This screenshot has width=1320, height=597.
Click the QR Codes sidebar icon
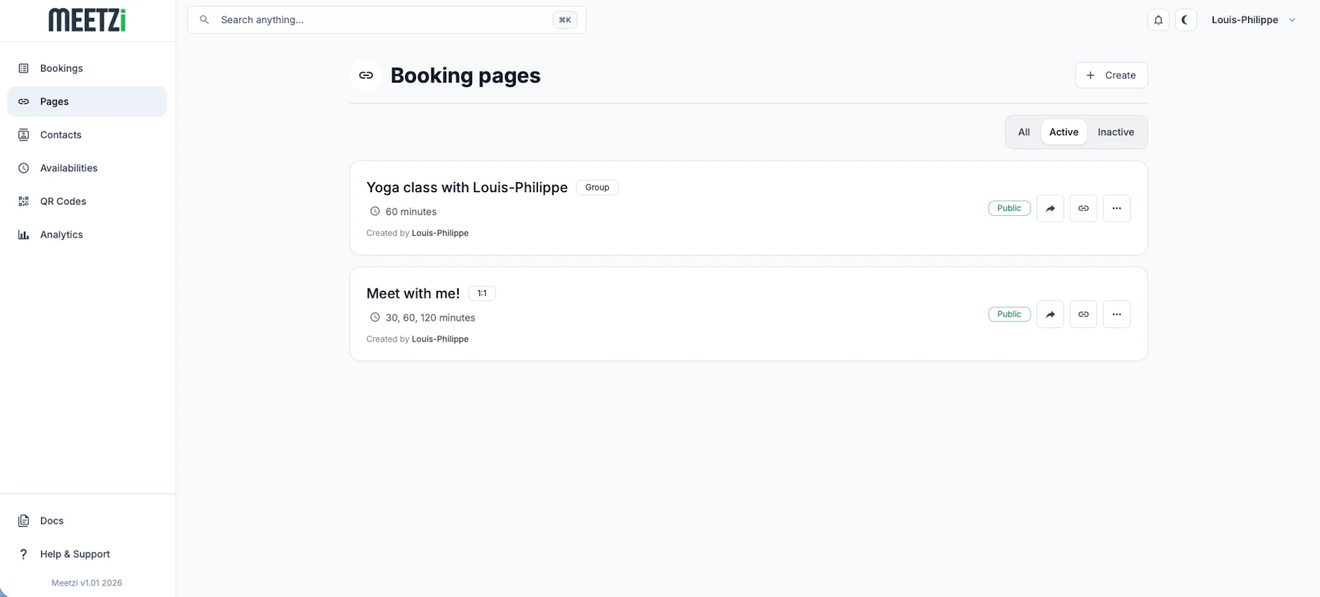click(x=24, y=201)
